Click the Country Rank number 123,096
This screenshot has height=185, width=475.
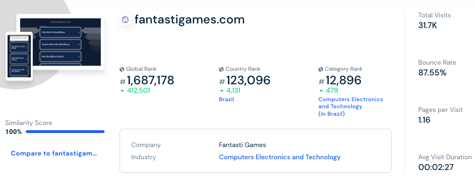248,80
